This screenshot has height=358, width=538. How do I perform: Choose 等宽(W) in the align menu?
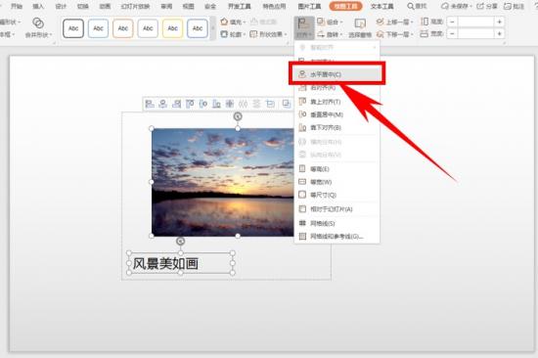[336, 182]
